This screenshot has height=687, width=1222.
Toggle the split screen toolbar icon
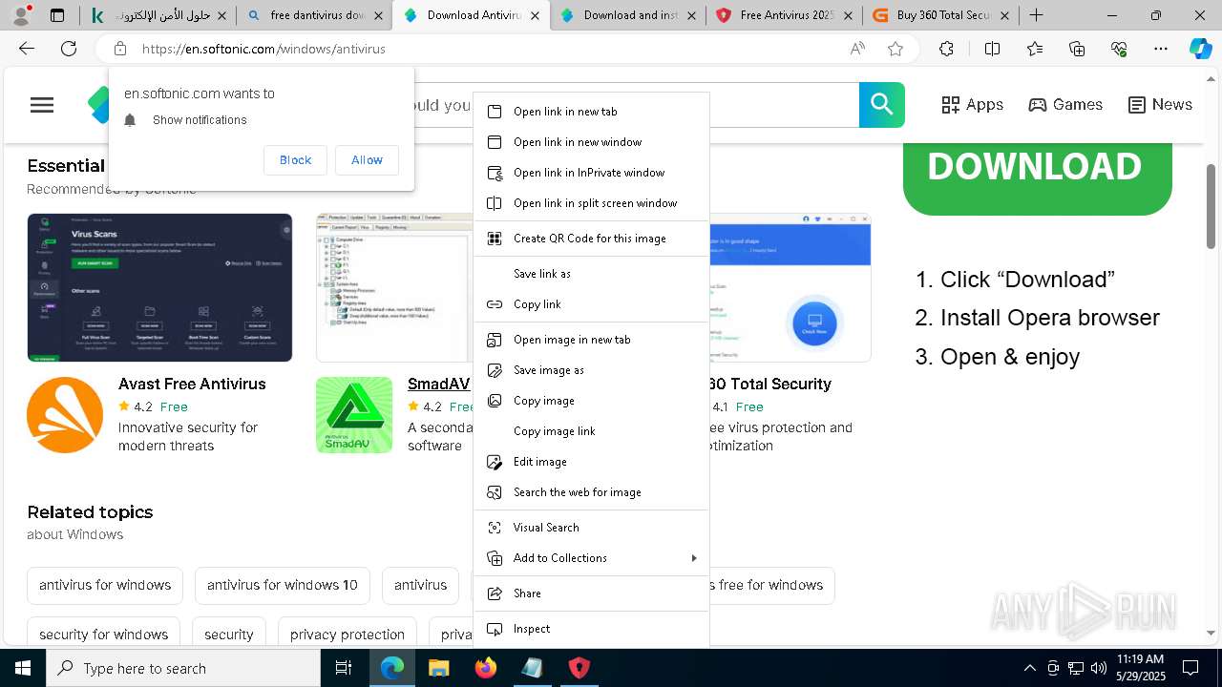pyautogui.click(x=992, y=49)
